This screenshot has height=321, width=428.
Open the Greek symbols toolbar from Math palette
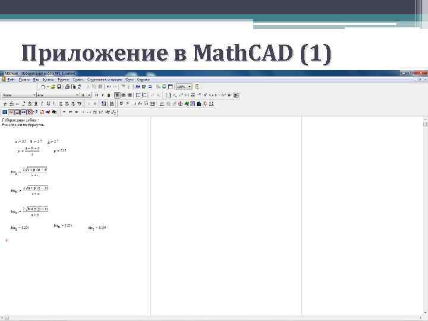tap(48, 112)
